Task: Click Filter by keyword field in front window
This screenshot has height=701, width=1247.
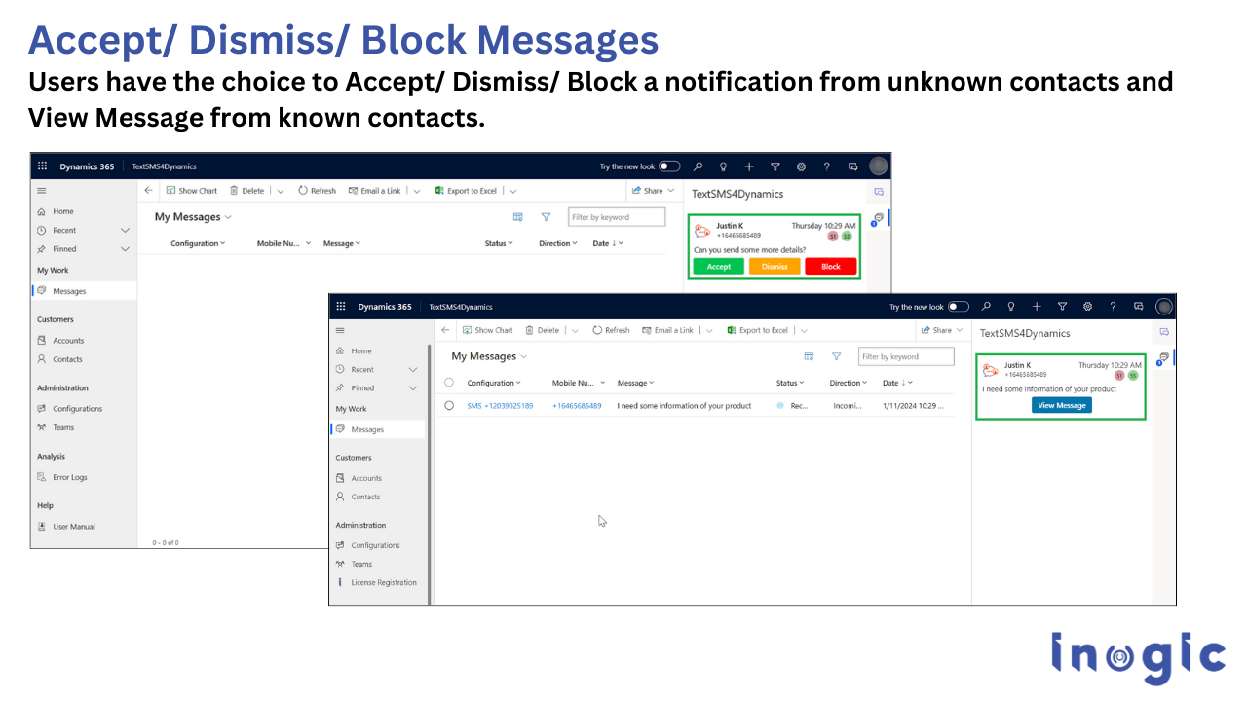Action: point(906,356)
